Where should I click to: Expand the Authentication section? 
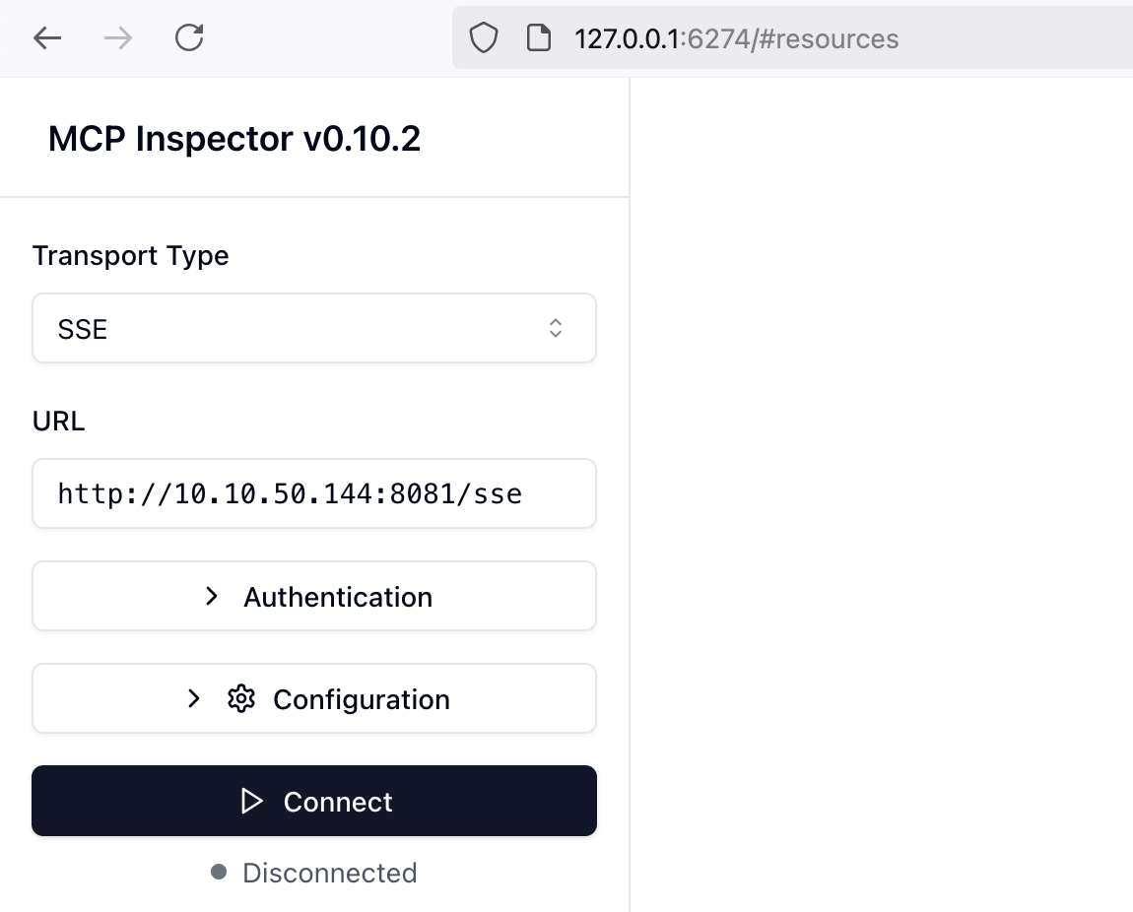314,597
